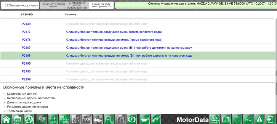The image size is (277, 124).
Task: Open the JB fuse box icon
Action: tap(109, 119)
